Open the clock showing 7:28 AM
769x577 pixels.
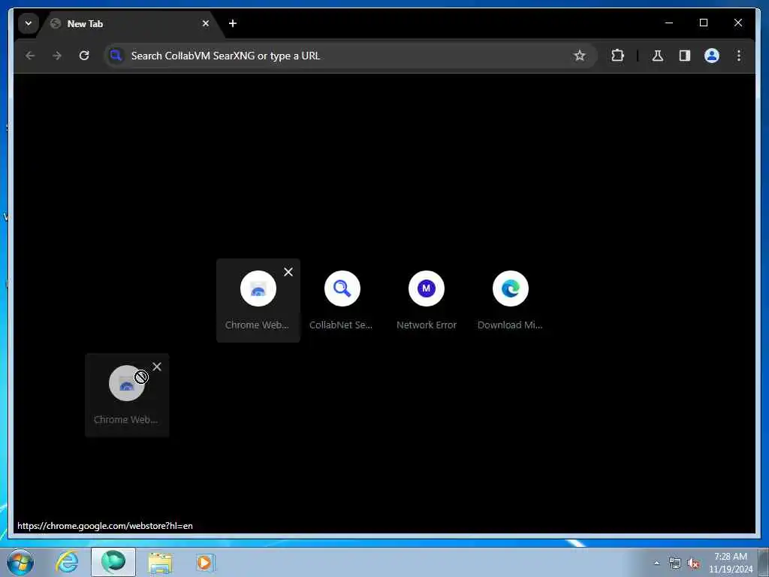pos(731,563)
